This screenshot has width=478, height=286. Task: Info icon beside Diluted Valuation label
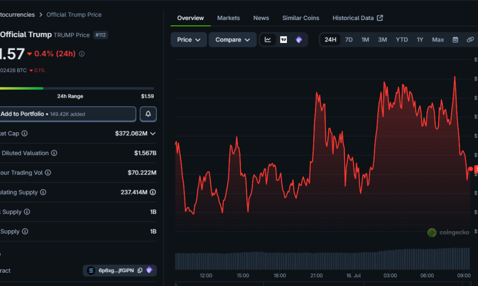click(x=54, y=153)
